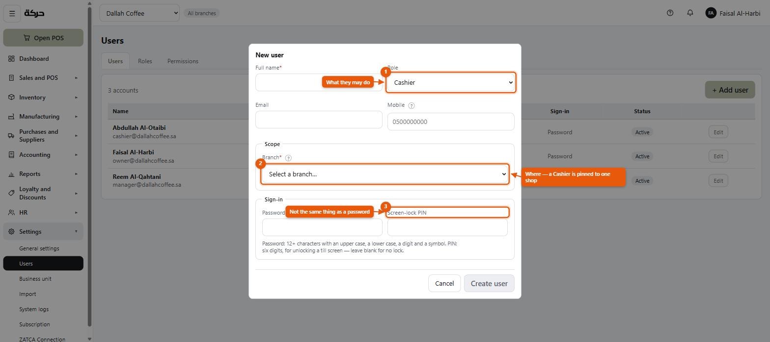The height and width of the screenshot is (342, 770).
Task: Click Faisal Al-Harbi name in header
Action: point(740,13)
